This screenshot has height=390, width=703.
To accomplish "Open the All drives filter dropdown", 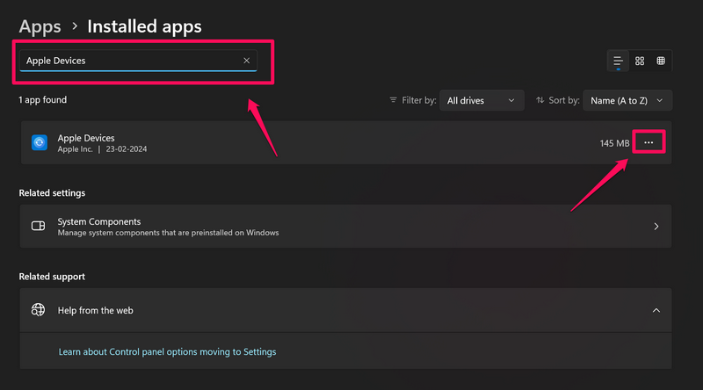I will 481,101.
